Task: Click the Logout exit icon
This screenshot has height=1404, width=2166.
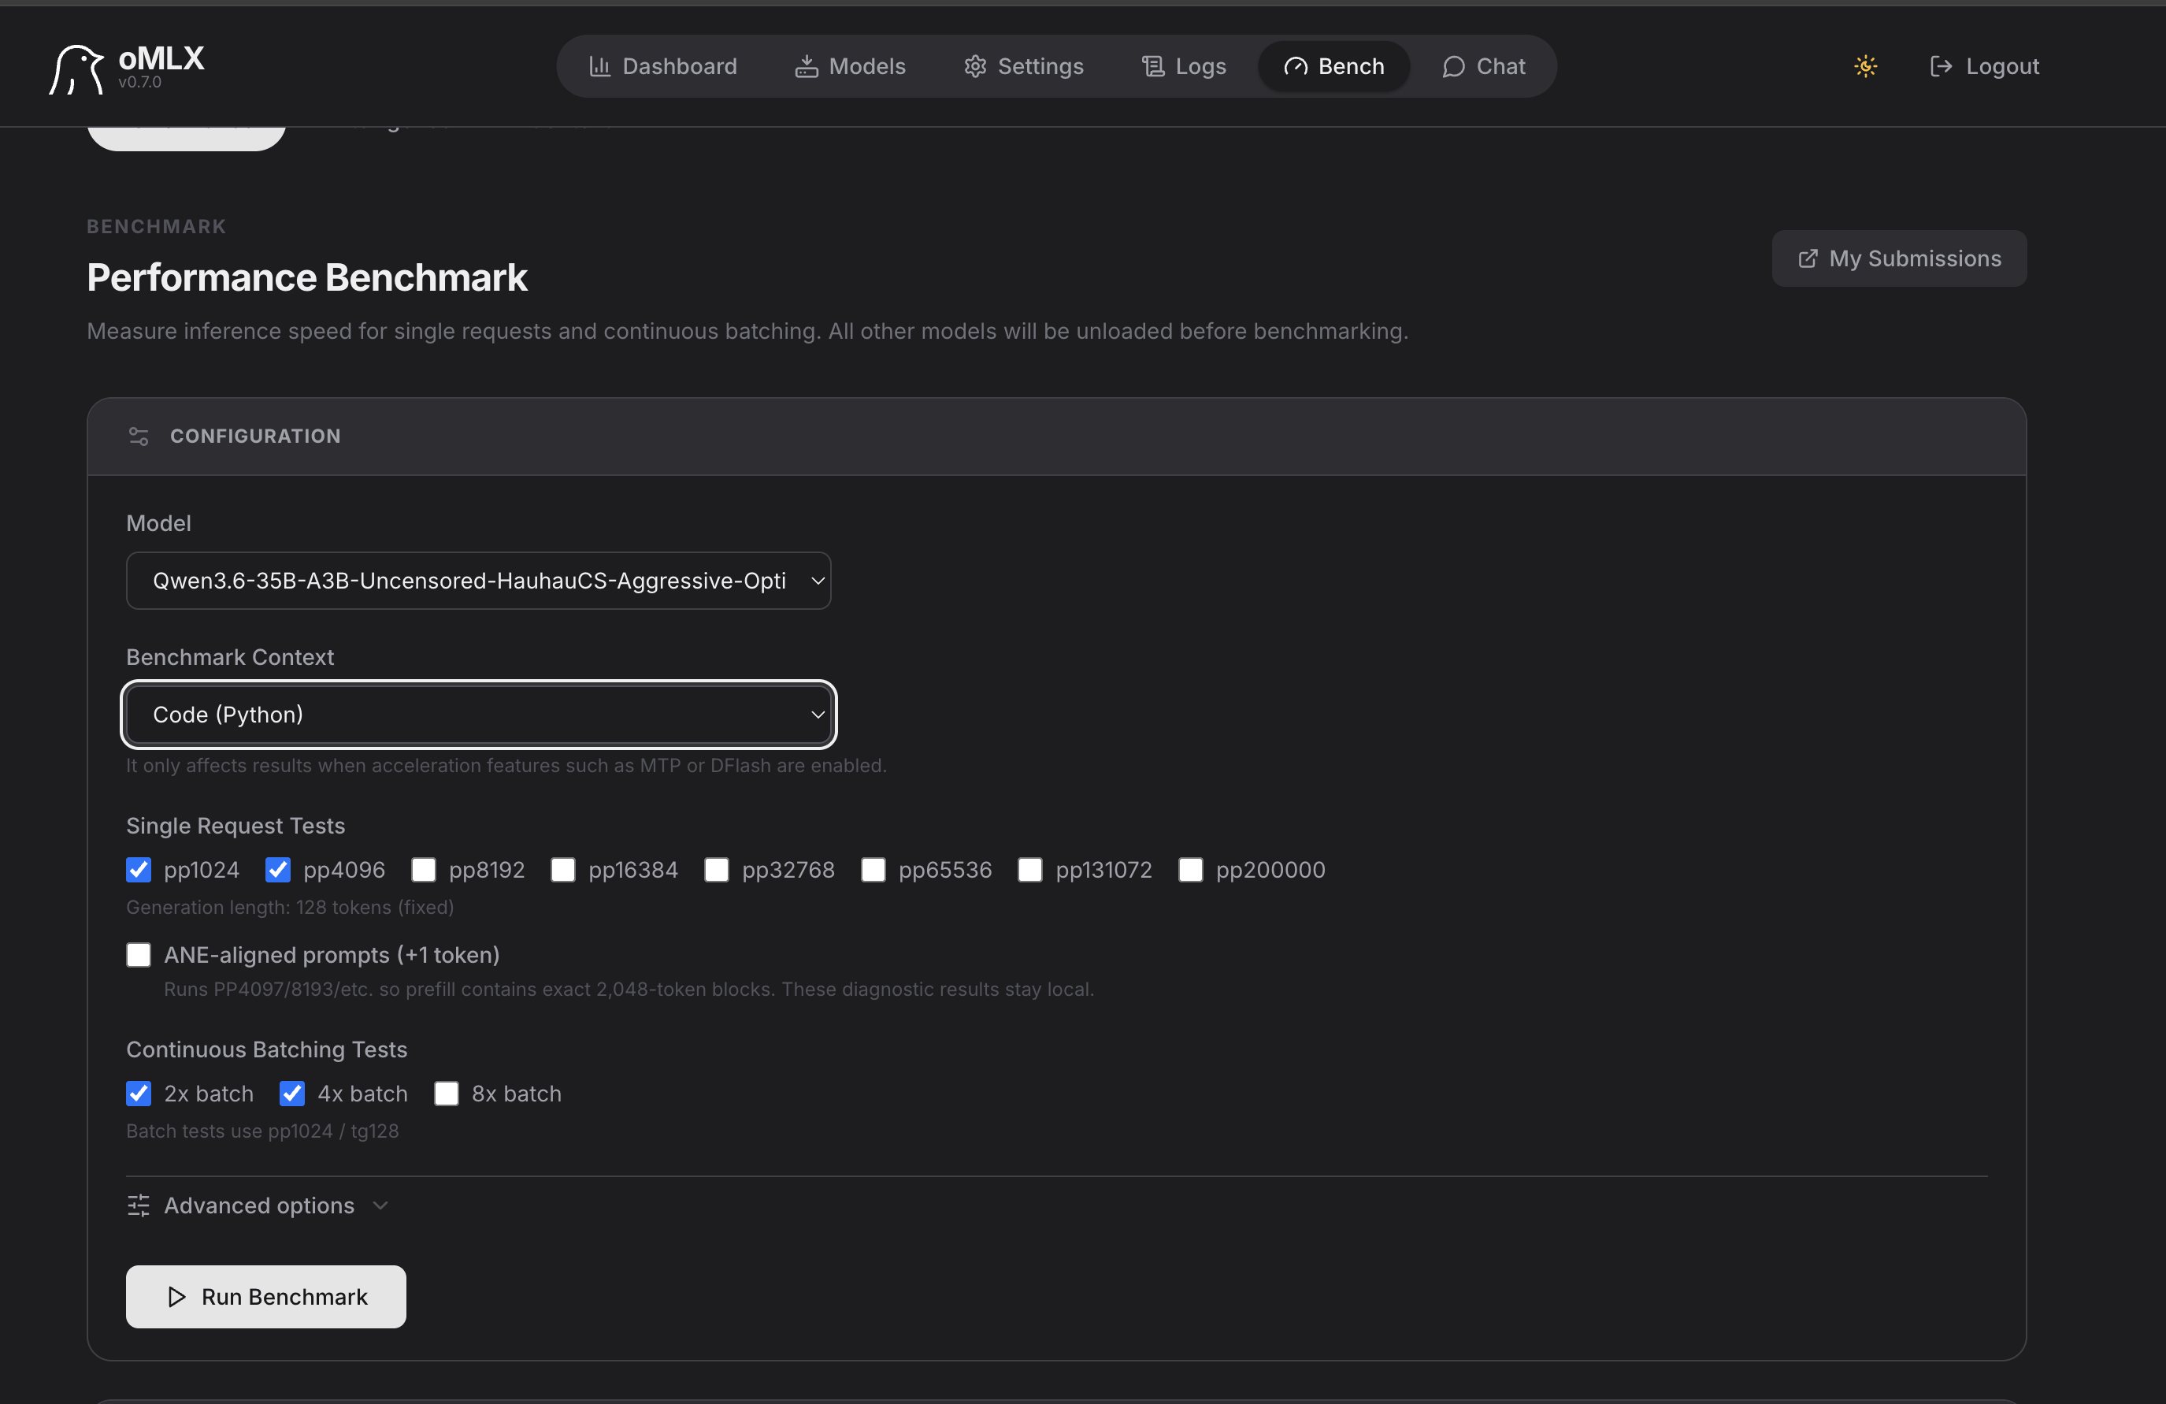Action: pyautogui.click(x=1940, y=66)
